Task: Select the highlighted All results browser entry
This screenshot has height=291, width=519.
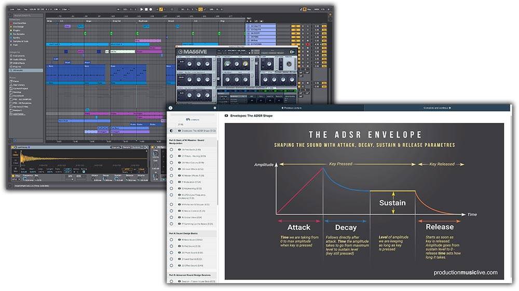Action: 26,70
